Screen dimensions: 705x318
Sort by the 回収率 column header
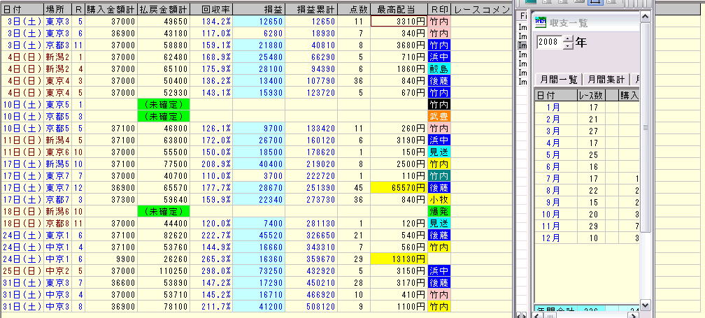click(215, 10)
